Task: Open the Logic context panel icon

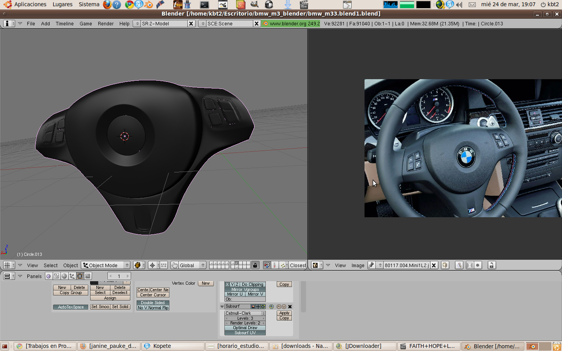Action: [x=48, y=276]
